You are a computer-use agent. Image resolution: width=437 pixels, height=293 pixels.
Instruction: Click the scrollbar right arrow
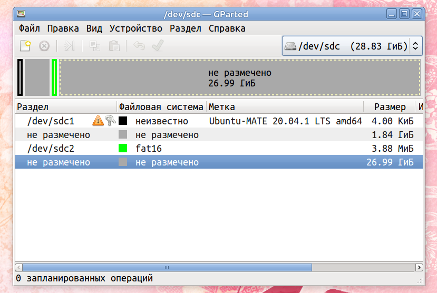point(419,267)
